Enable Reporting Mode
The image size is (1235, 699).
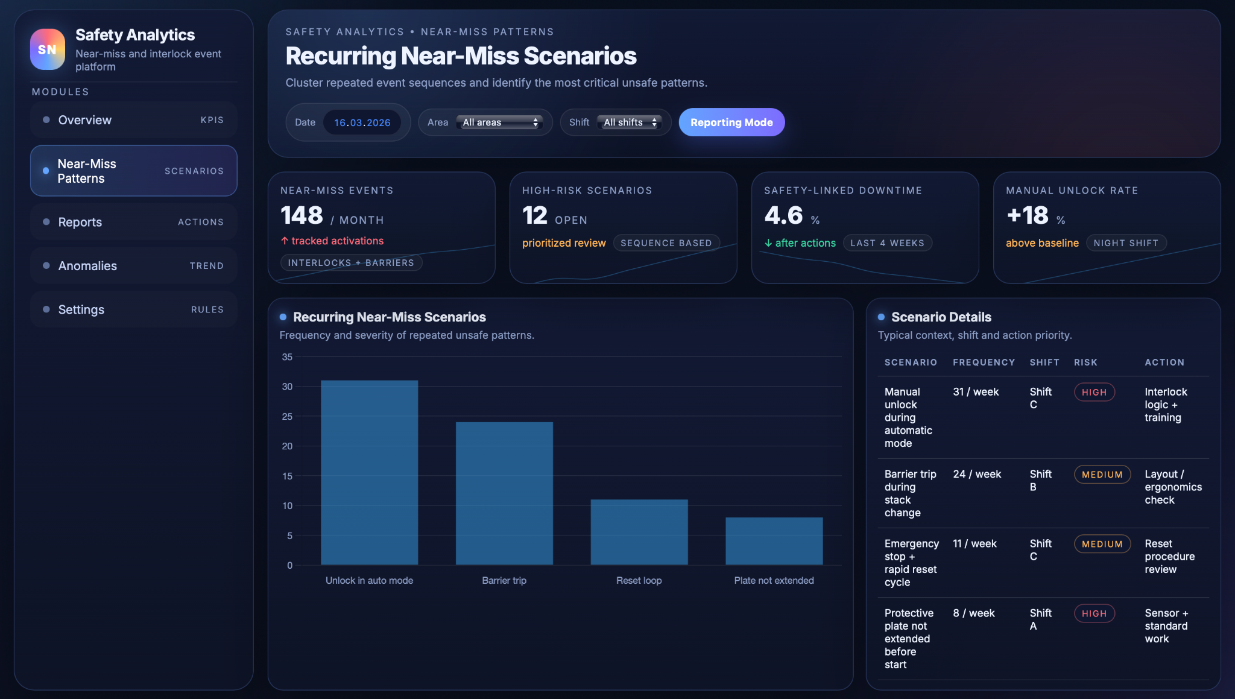731,122
